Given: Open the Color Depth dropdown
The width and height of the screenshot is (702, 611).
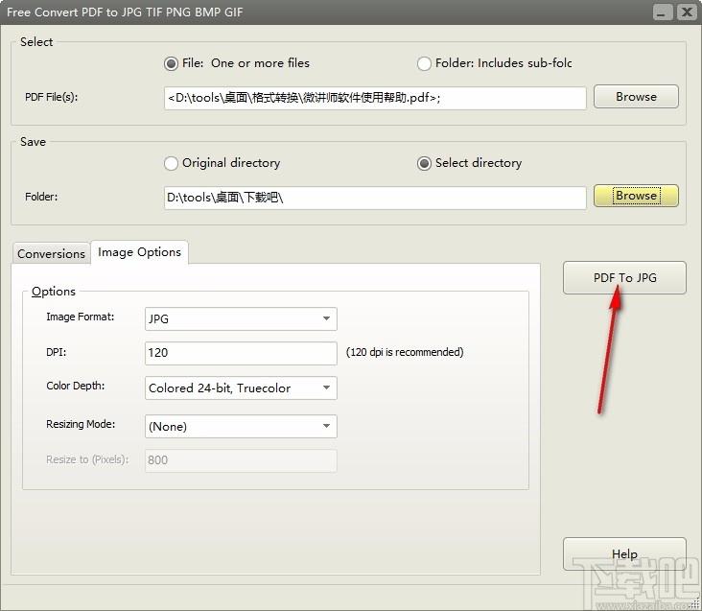Looking at the screenshot, I should (241, 388).
